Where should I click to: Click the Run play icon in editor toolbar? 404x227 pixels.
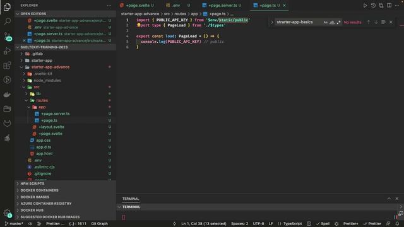point(365,6)
